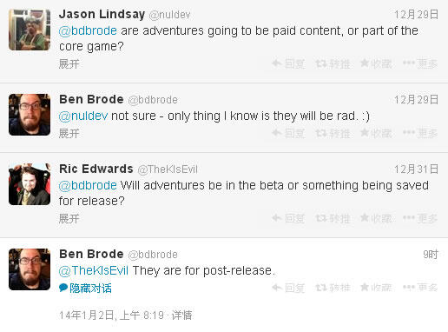The image size is (448, 332).
Task: Retweet Ric Edwards' beta question tweet
Action: click(333, 218)
